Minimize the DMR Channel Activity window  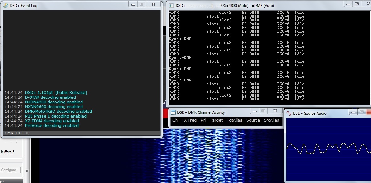pos(255,112)
